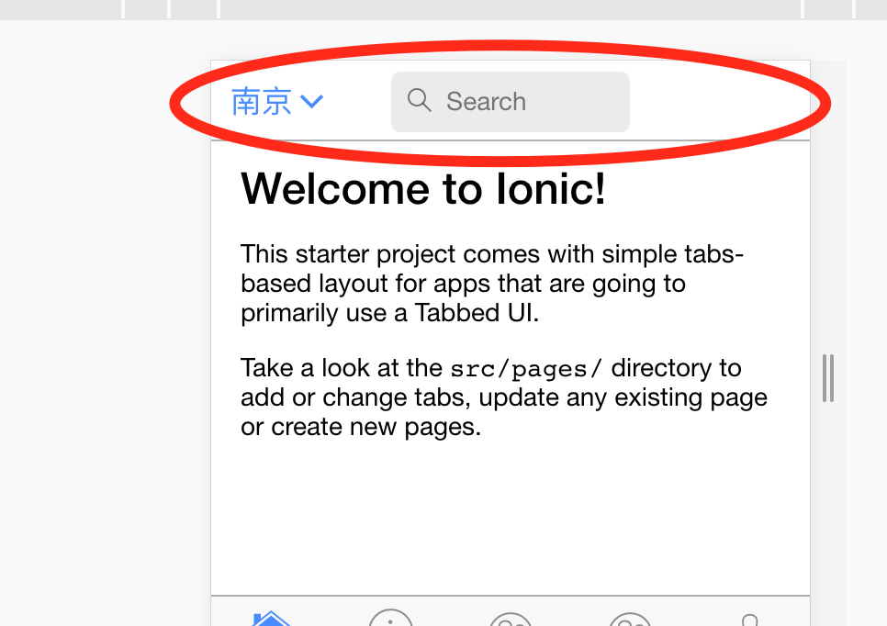This screenshot has width=887, height=626.
Task: Open the 南京 city selector dropdown
Action: coord(277,102)
